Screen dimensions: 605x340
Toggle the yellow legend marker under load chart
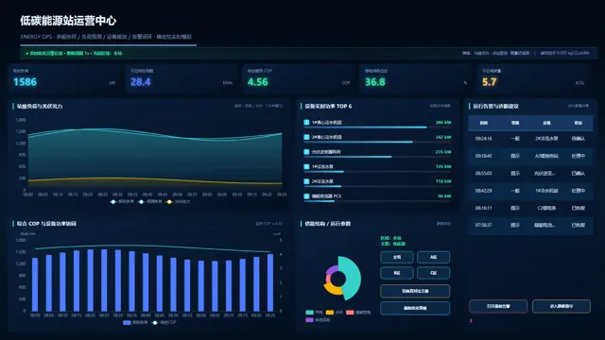(169, 201)
